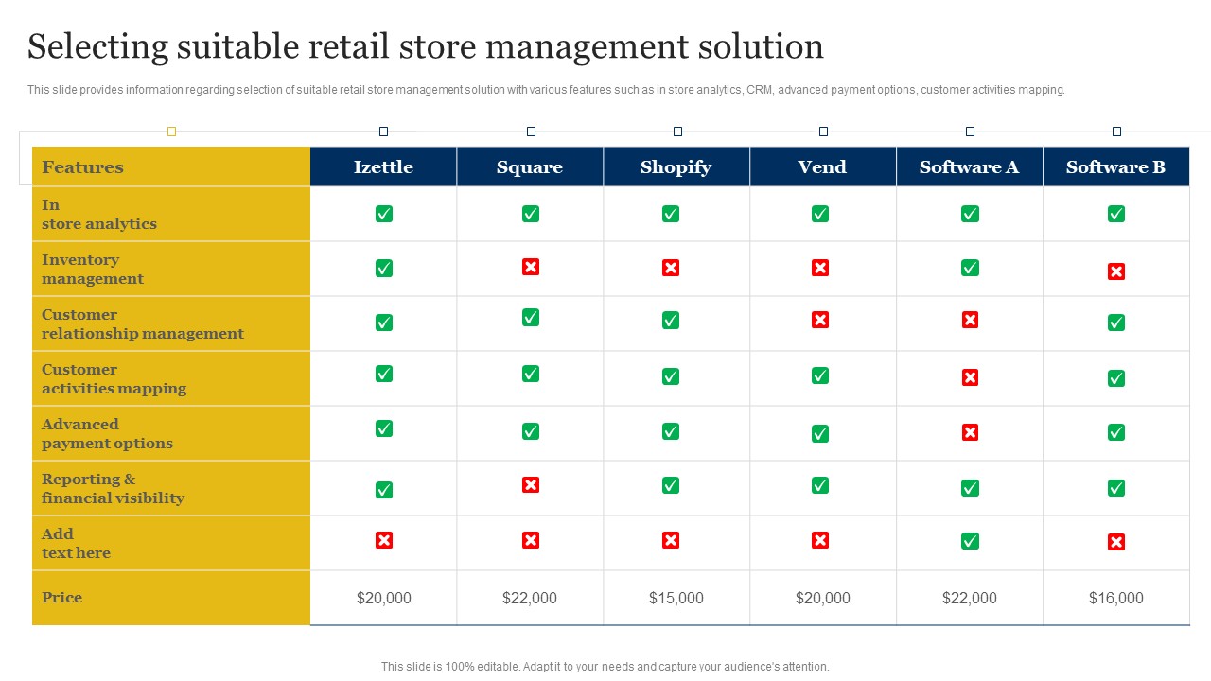Select Software A's red cross for Customer activities mapping

tap(970, 377)
